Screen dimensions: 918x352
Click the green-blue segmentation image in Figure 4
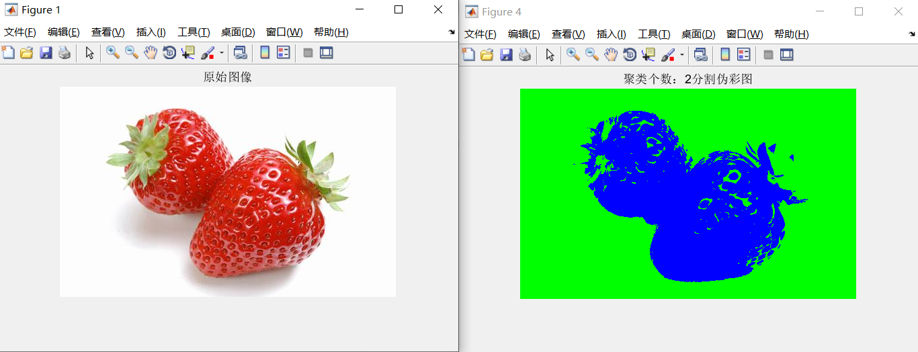pos(688,193)
